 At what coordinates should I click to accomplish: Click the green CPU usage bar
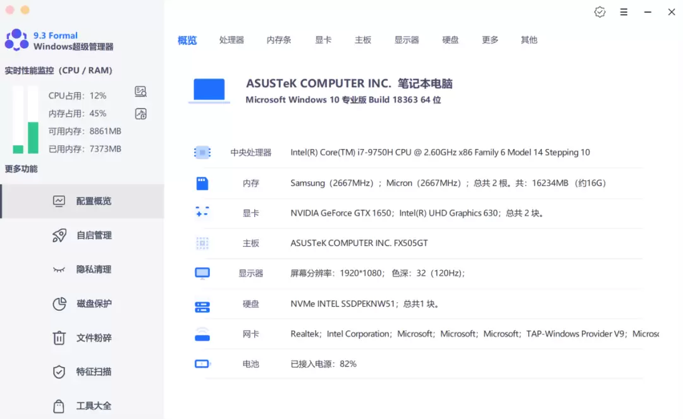pyautogui.click(x=18, y=149)
